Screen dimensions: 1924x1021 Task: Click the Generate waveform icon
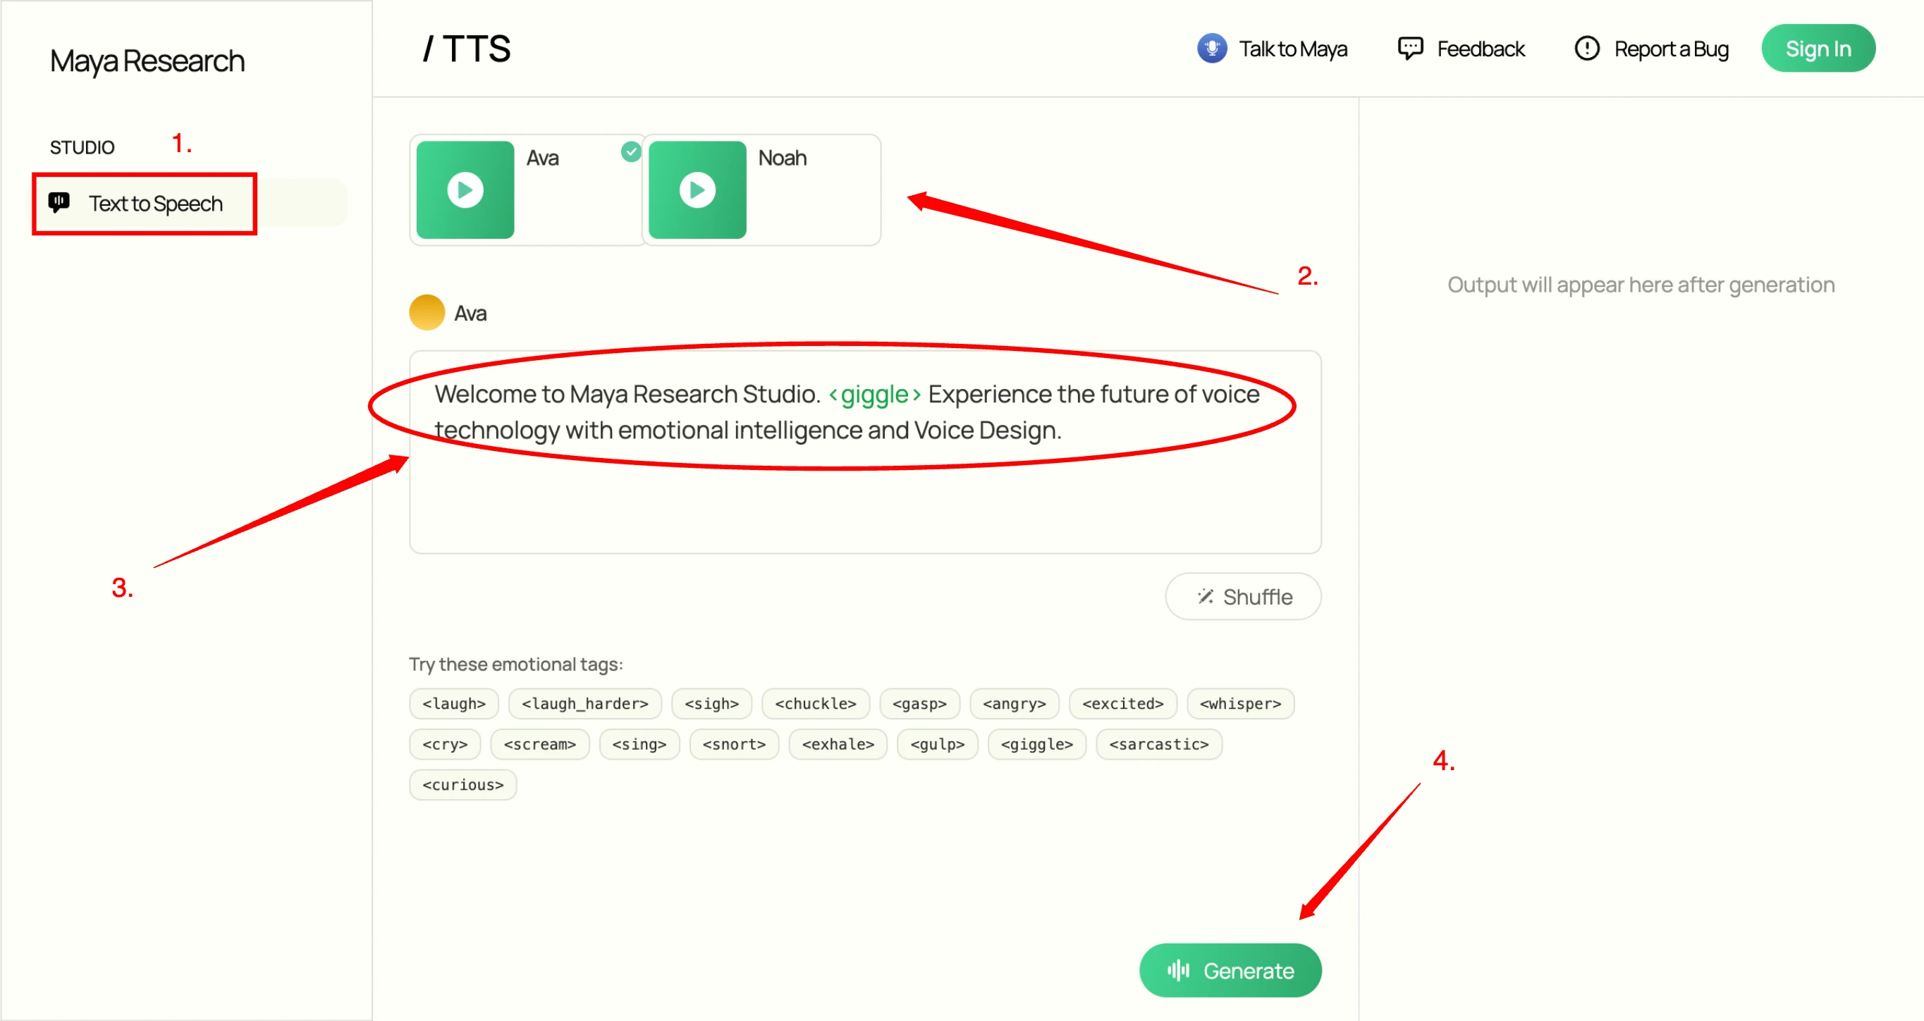click(x=1178, y=970)
